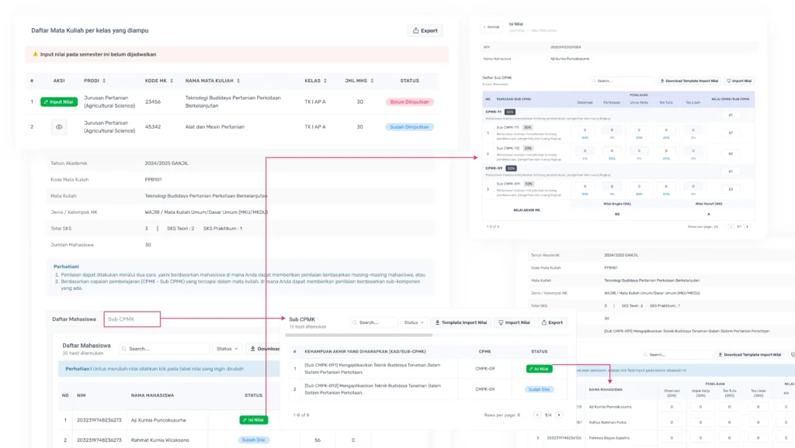Switch to the Daftar Mahasiswa tab
The height and width of the screenshot is (448, 795).
click(74, 319)
